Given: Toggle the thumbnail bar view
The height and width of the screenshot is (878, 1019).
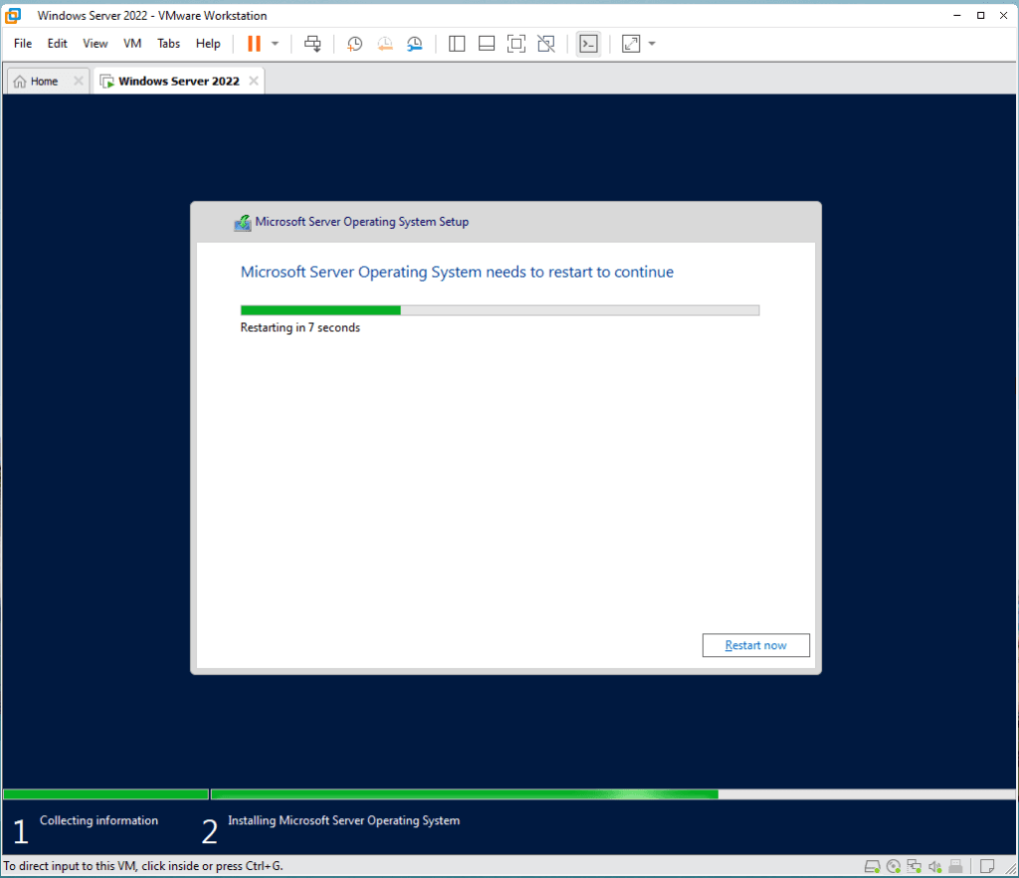Looking at the screenshot, I should [487, 44].
